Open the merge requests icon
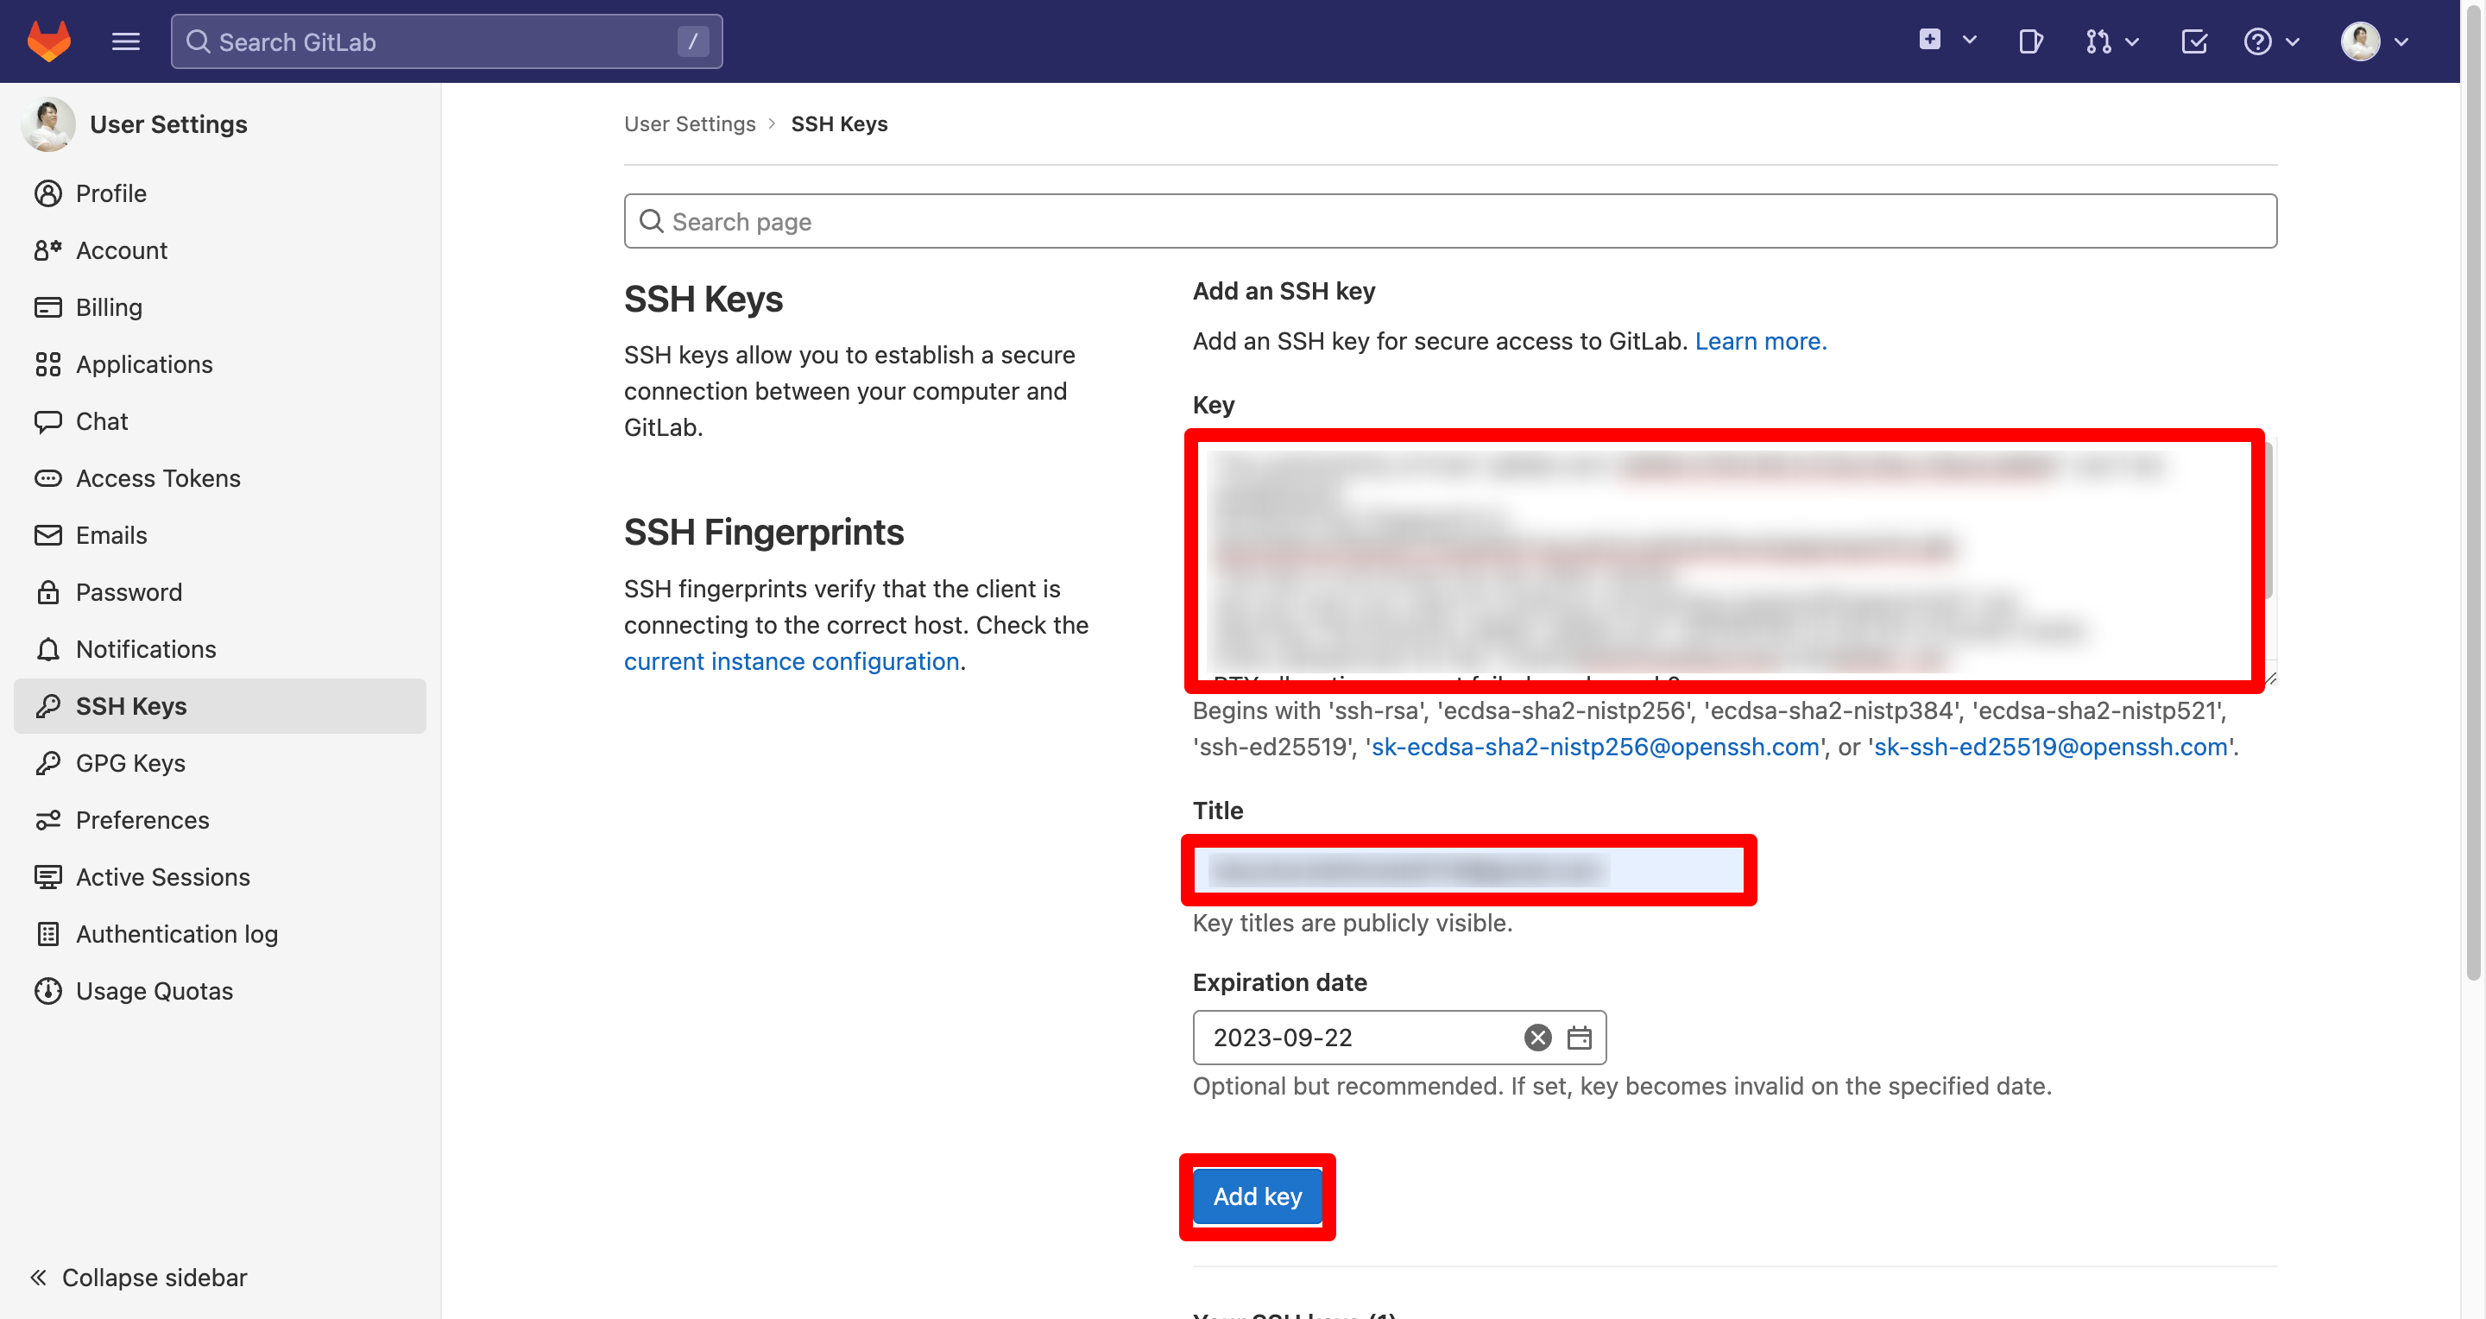Image resolution: width=2486 pixels, height=1319 pixels. point(2100,41)
